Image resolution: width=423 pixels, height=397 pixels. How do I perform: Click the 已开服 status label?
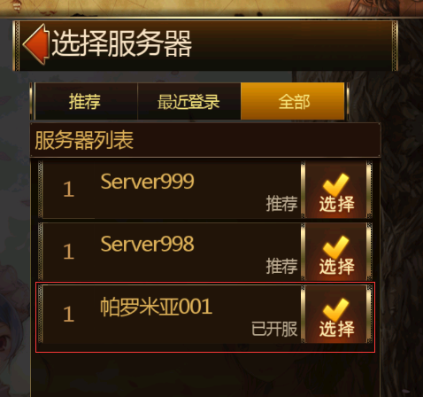[x=274, y=329]
